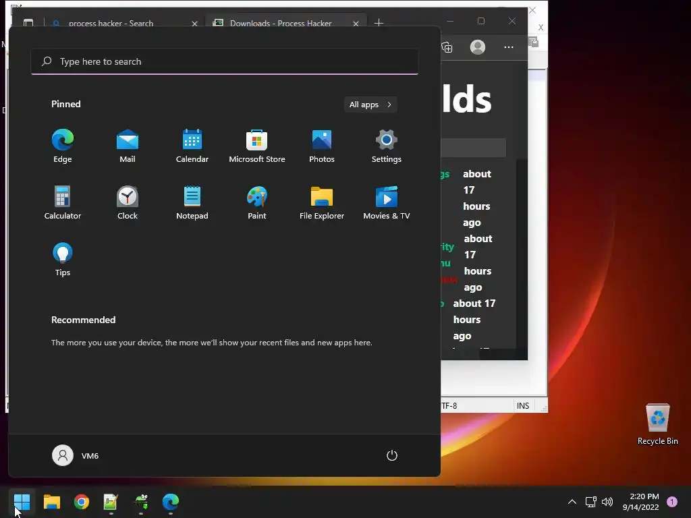This screenshot has height=518, width=691.
Task: Open File Explorer in pinned apps
Action: (322, 202)
